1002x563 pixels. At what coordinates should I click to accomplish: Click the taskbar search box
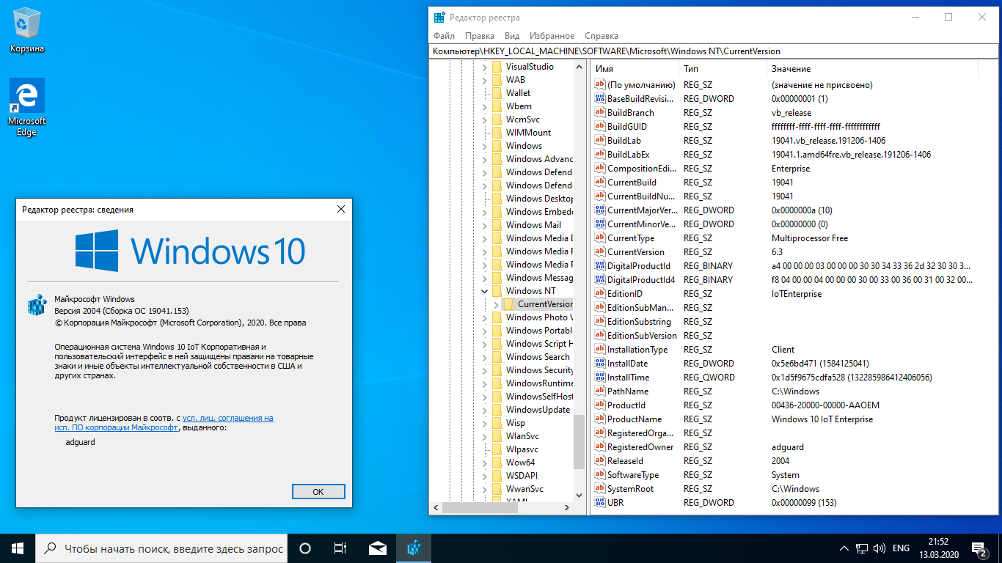(x=161, y=548)
